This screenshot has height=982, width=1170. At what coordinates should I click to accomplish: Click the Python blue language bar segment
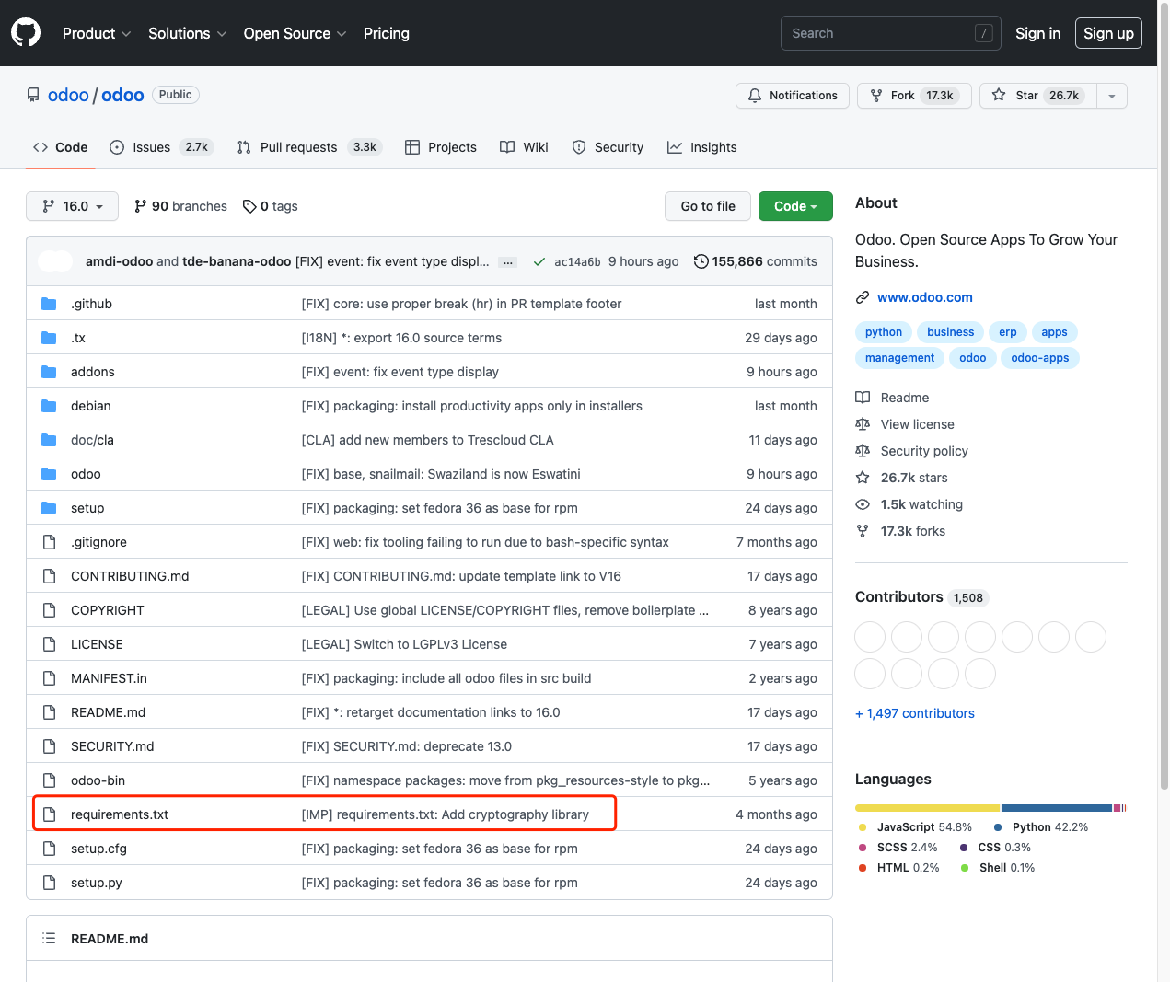pyautogui.click(x=1057, y=808)
